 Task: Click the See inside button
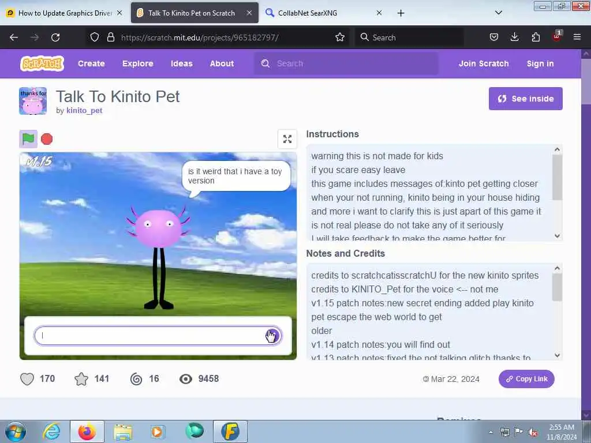(x=525, y=99)
